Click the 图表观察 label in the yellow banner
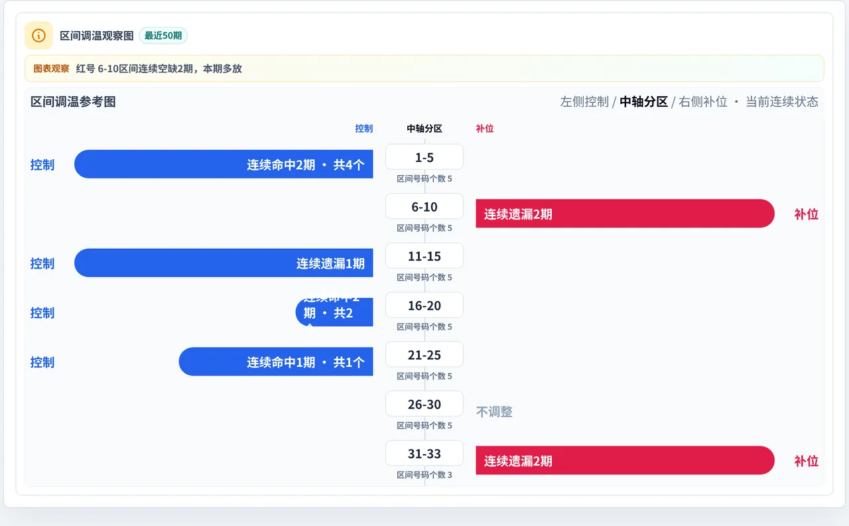Viewport: 849px width, 526px height. tap(51, 68)
